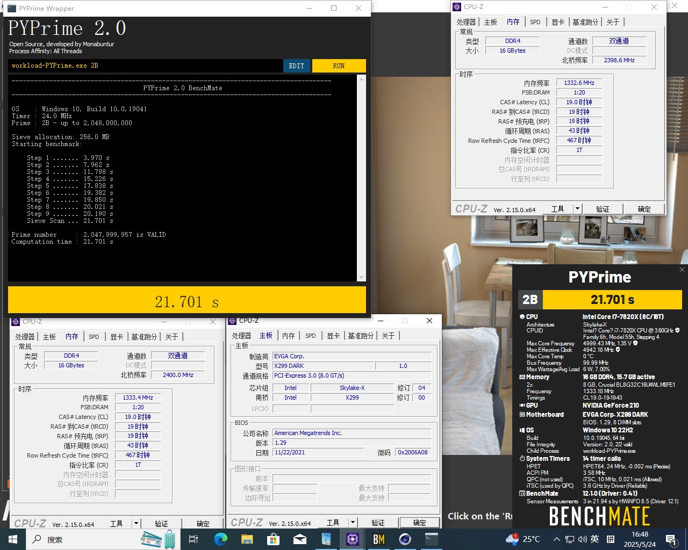Click the EDIT button in PYPrime
The width and height of the screenshot is (688, 550).
pyautogui.click(x=297, y=66)
